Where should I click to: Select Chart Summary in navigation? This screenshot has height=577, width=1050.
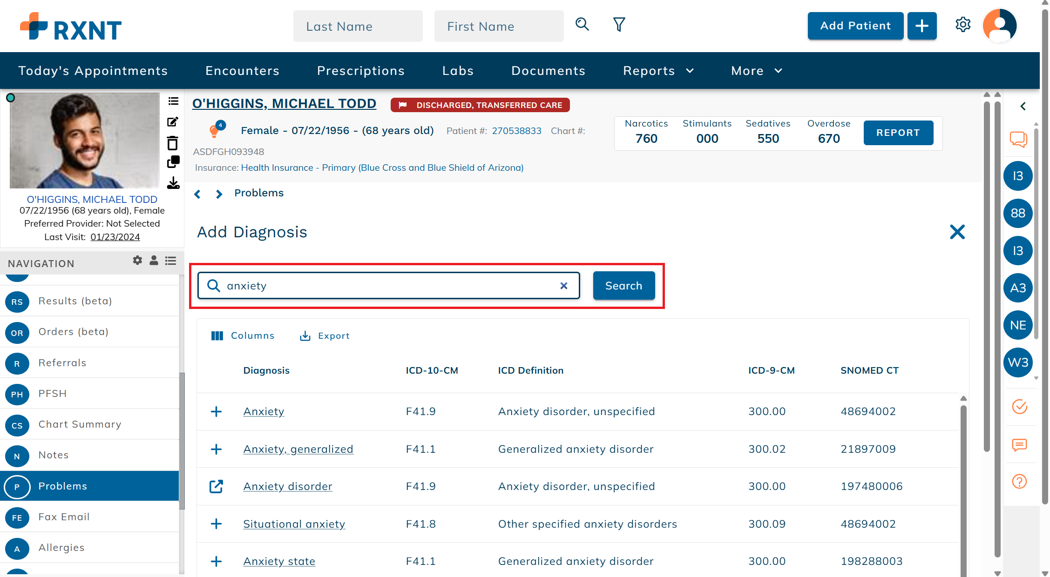(89, 424)
